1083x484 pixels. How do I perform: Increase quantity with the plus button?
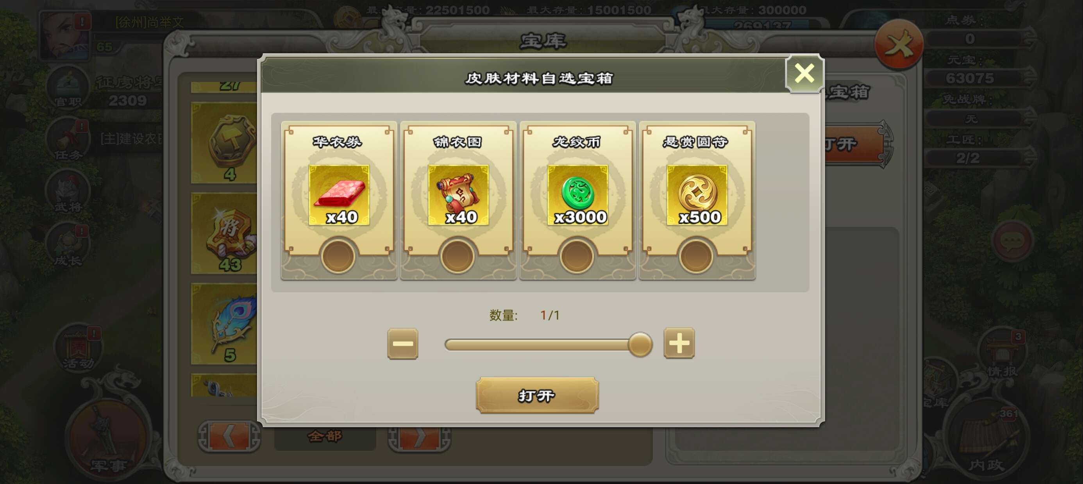coord(679,343)
